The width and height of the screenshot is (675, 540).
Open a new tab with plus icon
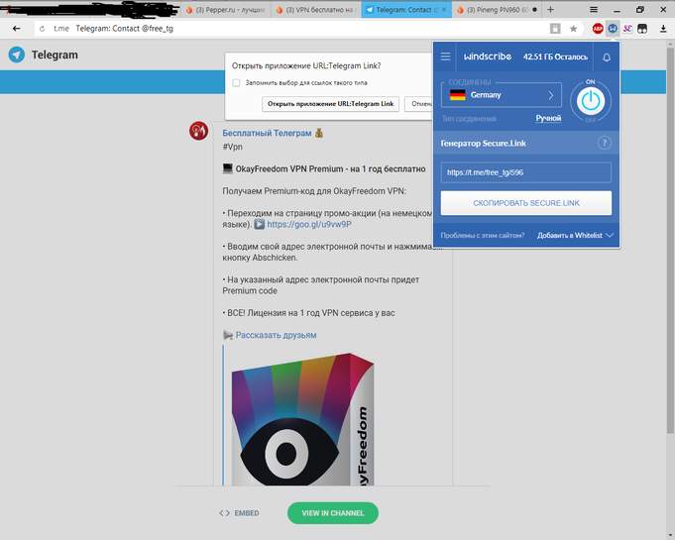coord(550,10)
